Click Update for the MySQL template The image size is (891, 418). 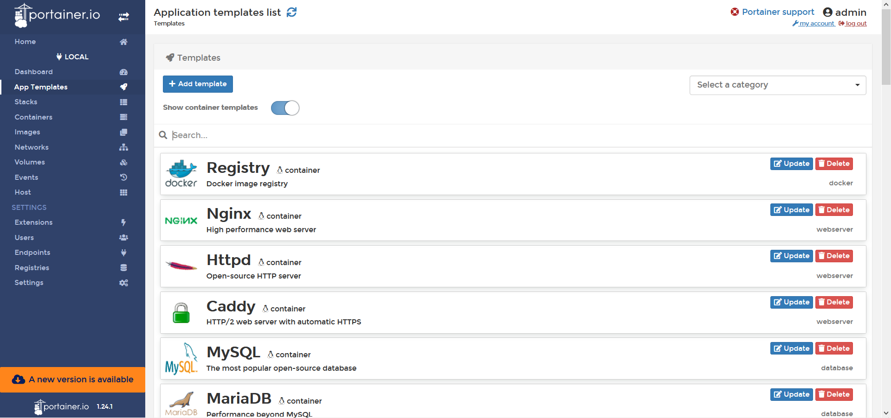pos(791,348)
